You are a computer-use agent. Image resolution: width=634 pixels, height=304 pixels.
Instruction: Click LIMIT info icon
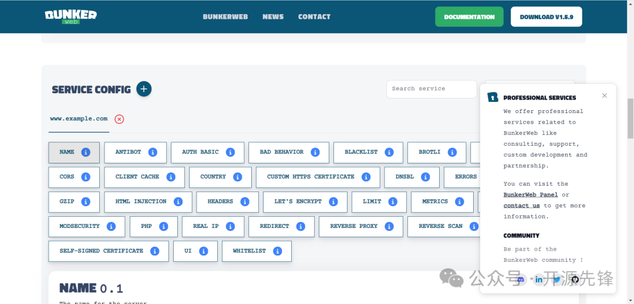pyautogui.click(x=393, y=201)
